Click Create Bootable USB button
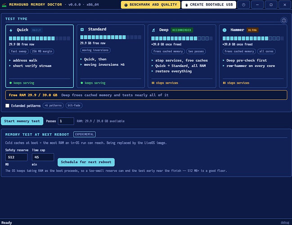Screen dimensions: 292x225 click(x=209, y=4)
